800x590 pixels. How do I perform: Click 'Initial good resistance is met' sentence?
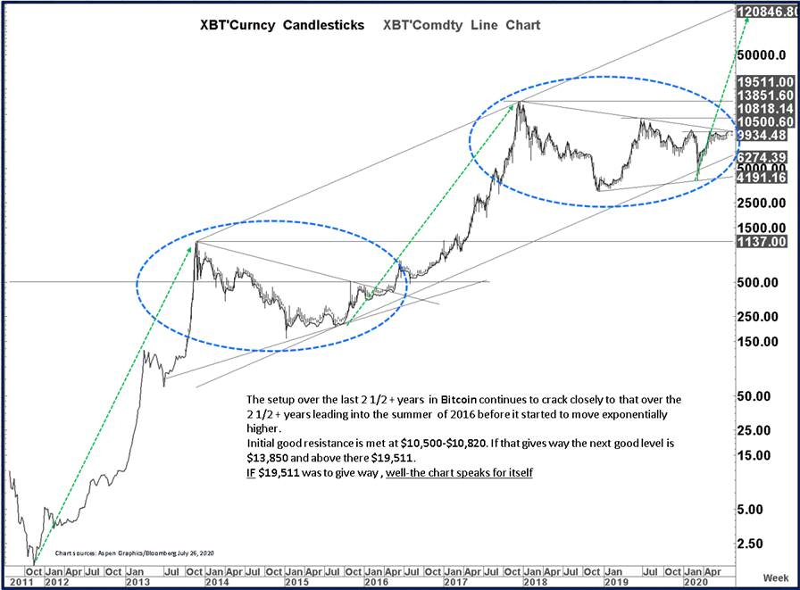pyautogui.click(x=460, y=443)
